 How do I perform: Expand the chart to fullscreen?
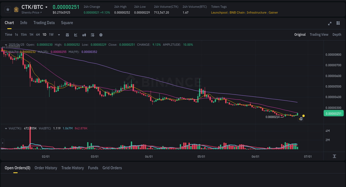pyautogui.click(x=329, y=24)
